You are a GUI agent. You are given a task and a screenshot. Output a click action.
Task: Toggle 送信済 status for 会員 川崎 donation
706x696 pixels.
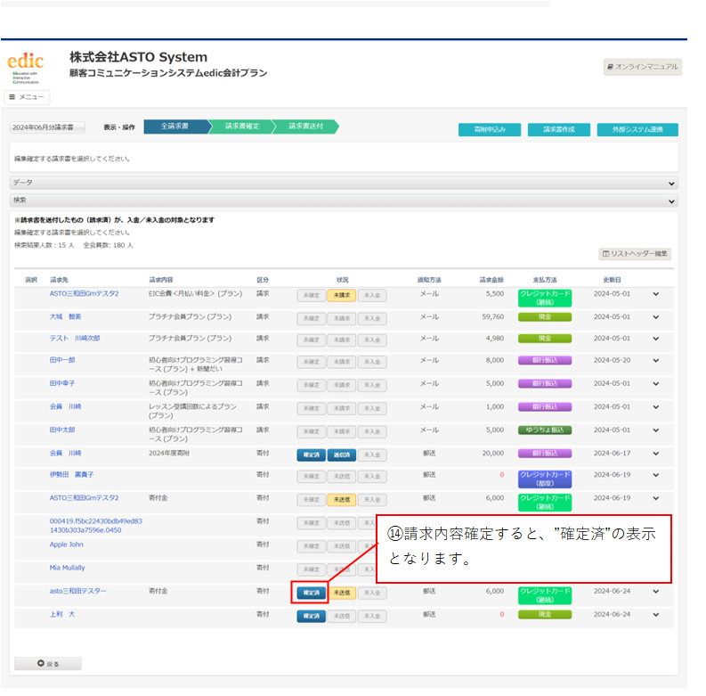342,454
